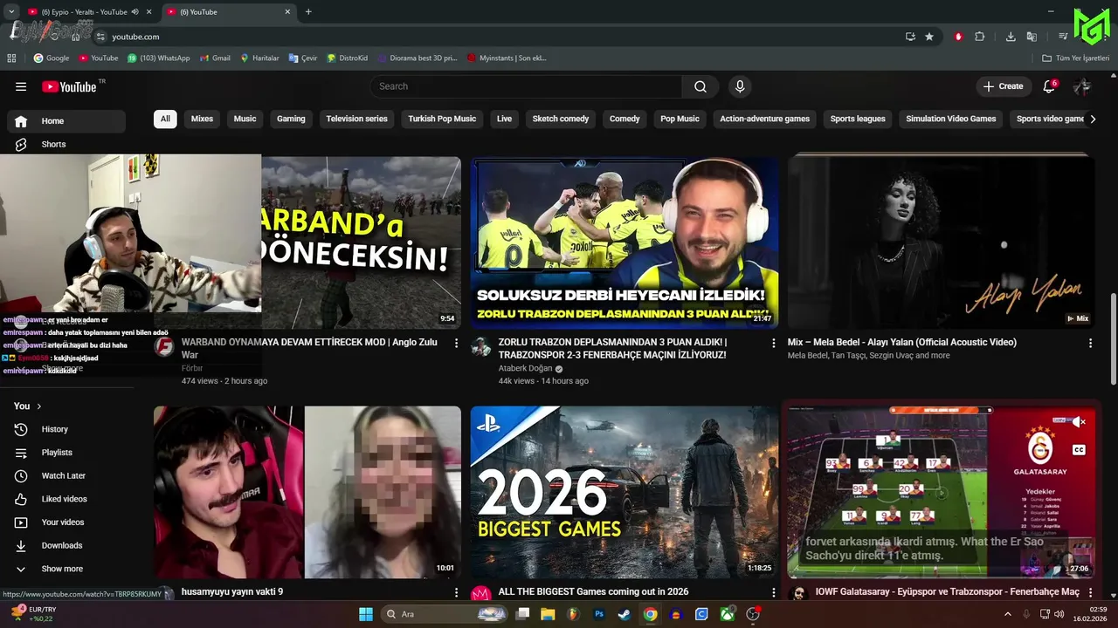
Task: Open a new browser tab
Action: (x=308, y=12)
